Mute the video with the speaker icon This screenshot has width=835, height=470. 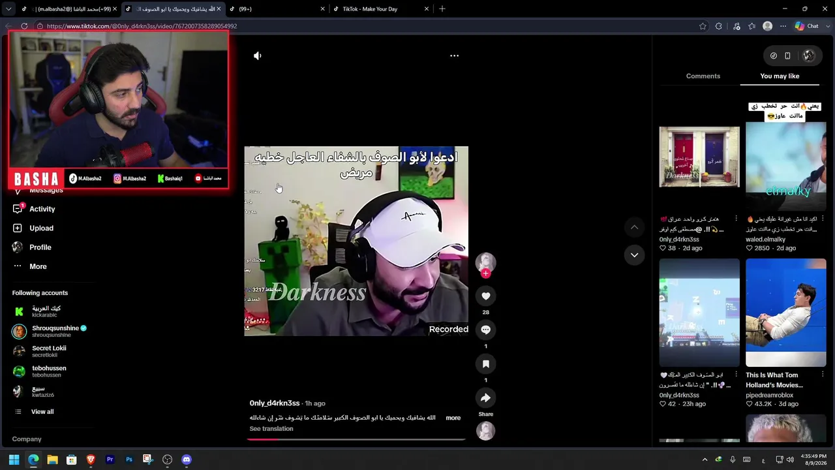[258, 56]
